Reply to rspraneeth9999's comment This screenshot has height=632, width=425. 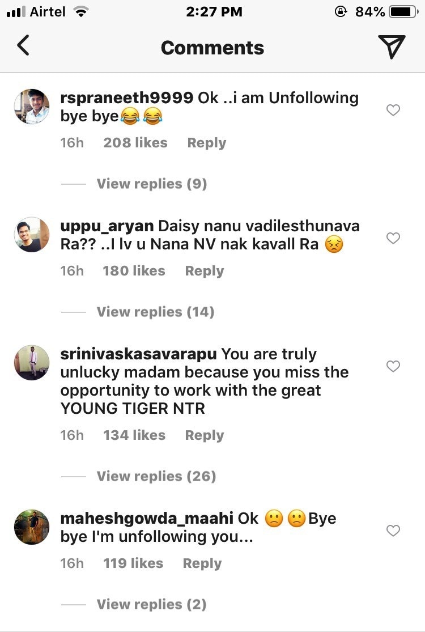coord(206,143)
